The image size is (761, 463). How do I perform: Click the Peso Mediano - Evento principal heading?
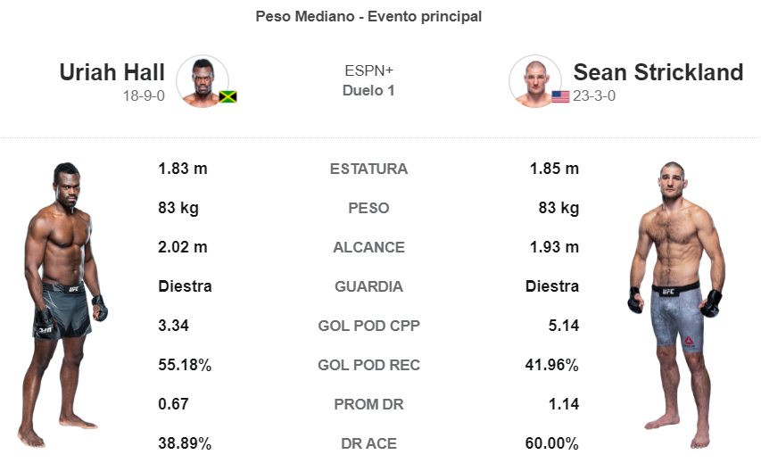368,16
